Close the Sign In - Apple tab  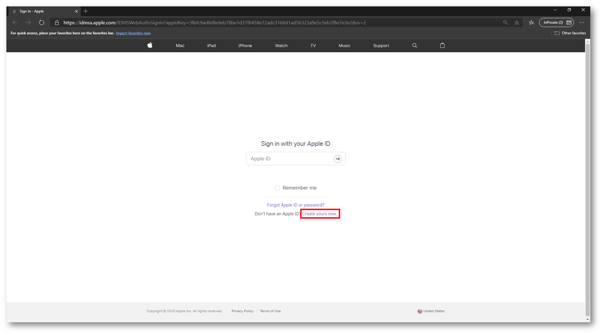click(76, 11)
